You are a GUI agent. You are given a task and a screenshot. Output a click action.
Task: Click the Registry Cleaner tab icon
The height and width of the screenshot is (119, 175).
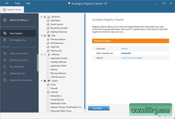click(x=4, y=10)
